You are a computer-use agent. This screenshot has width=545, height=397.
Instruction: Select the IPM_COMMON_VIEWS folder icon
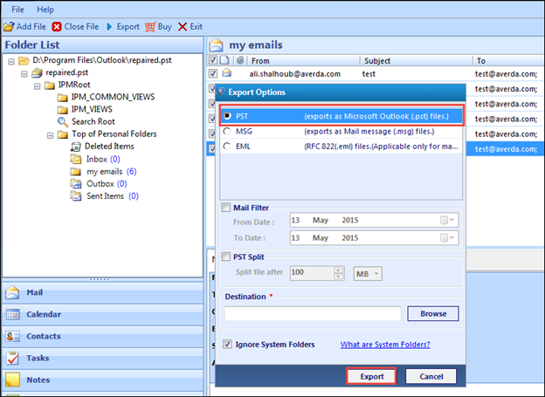pos(63,97)
